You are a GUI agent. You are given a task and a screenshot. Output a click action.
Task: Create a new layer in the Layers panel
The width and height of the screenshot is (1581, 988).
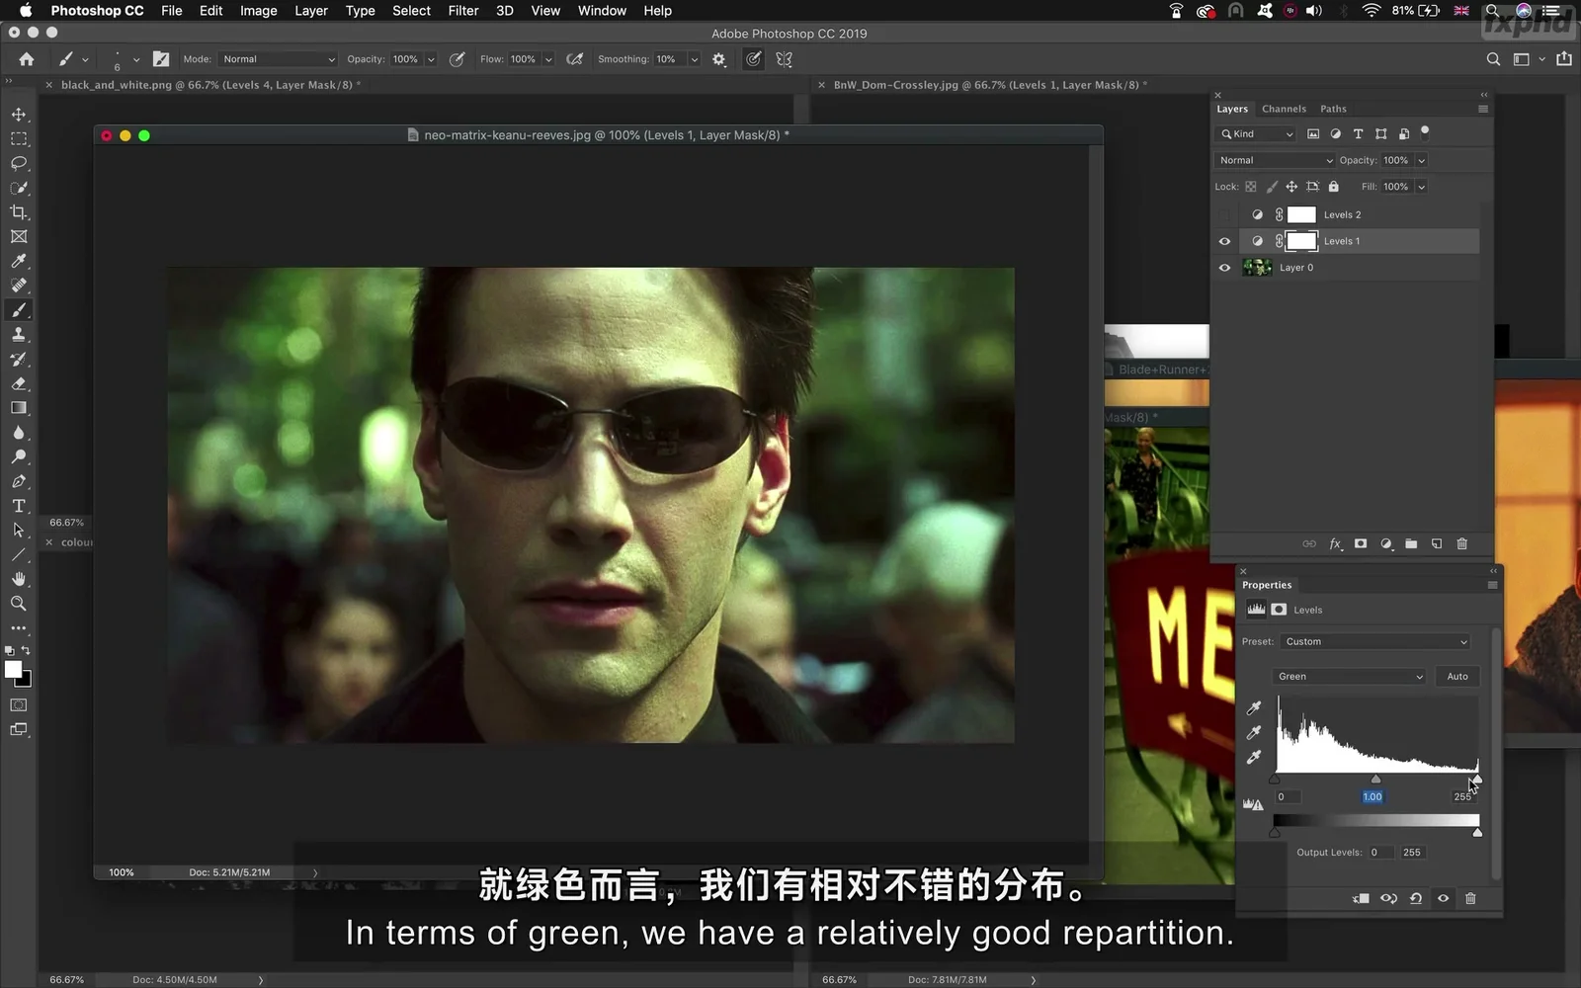[x=1437, y=544]
